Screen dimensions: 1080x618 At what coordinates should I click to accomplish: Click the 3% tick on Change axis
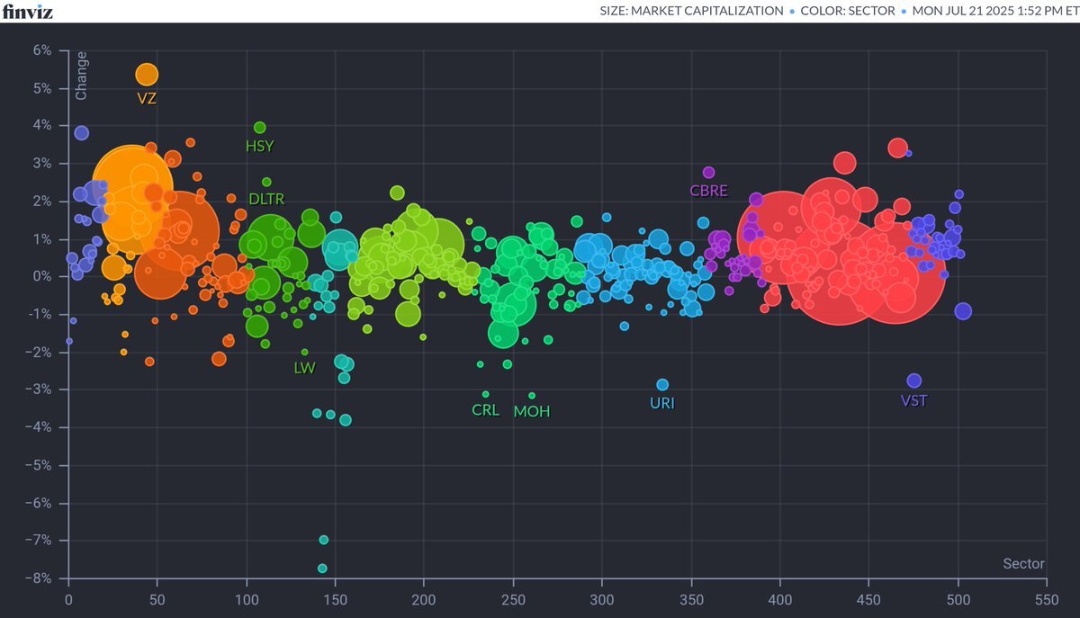(x=42, y=164)
